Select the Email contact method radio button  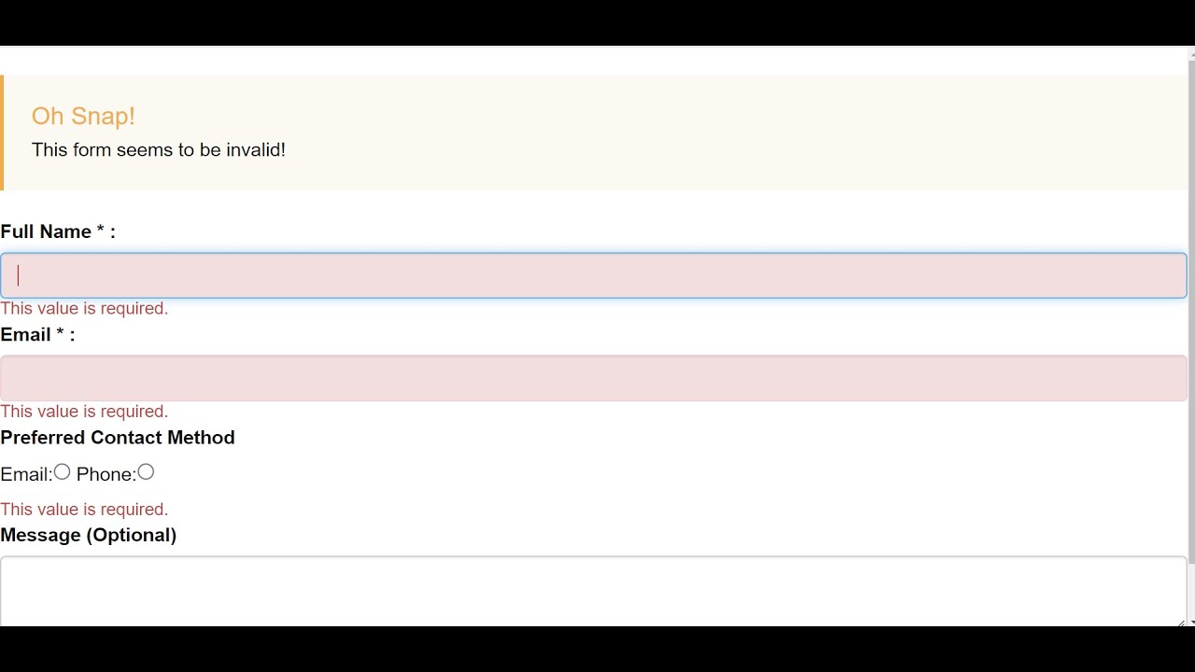62,472
